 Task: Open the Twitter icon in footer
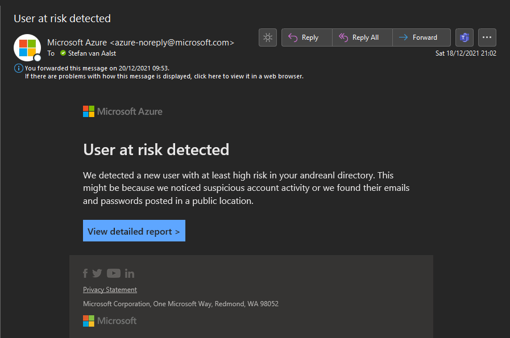(x=97, y=273)
